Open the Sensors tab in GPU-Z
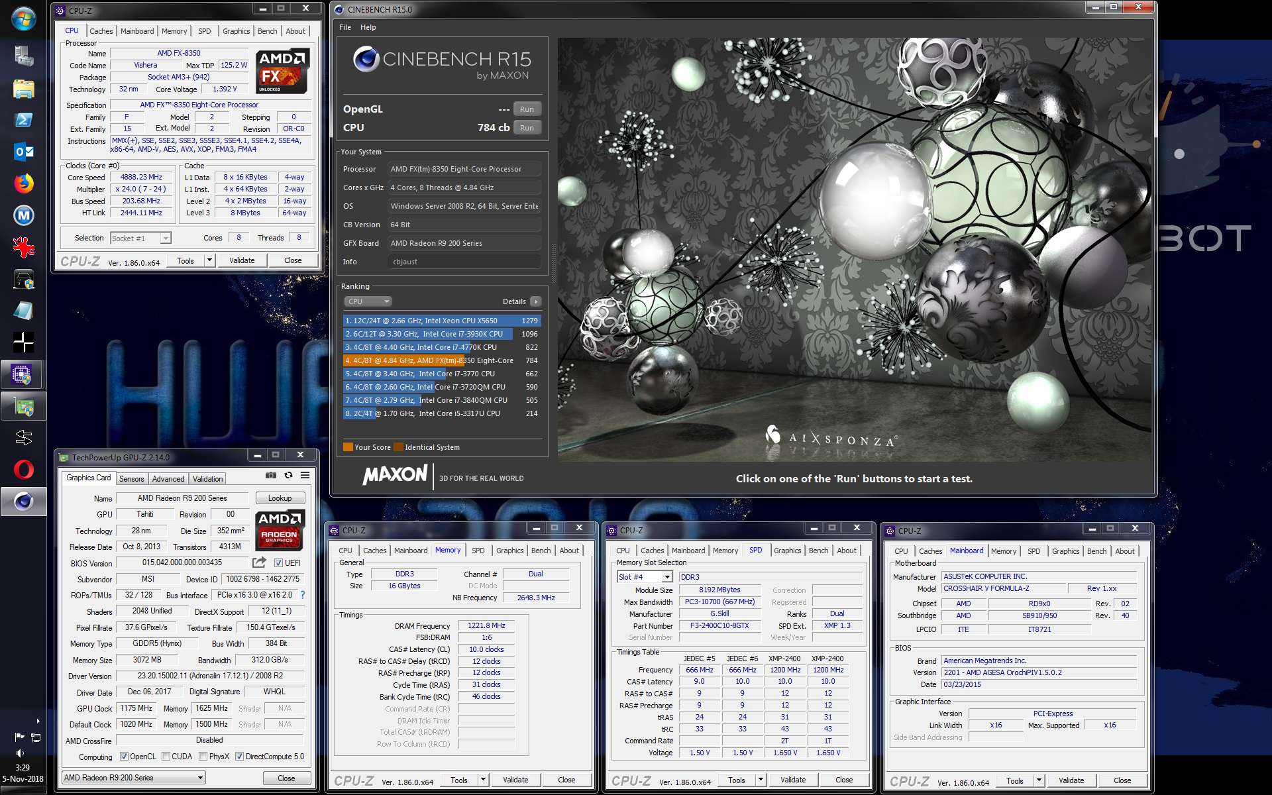1272x795 pixels. pyautogui.click(x=131, y=478)
